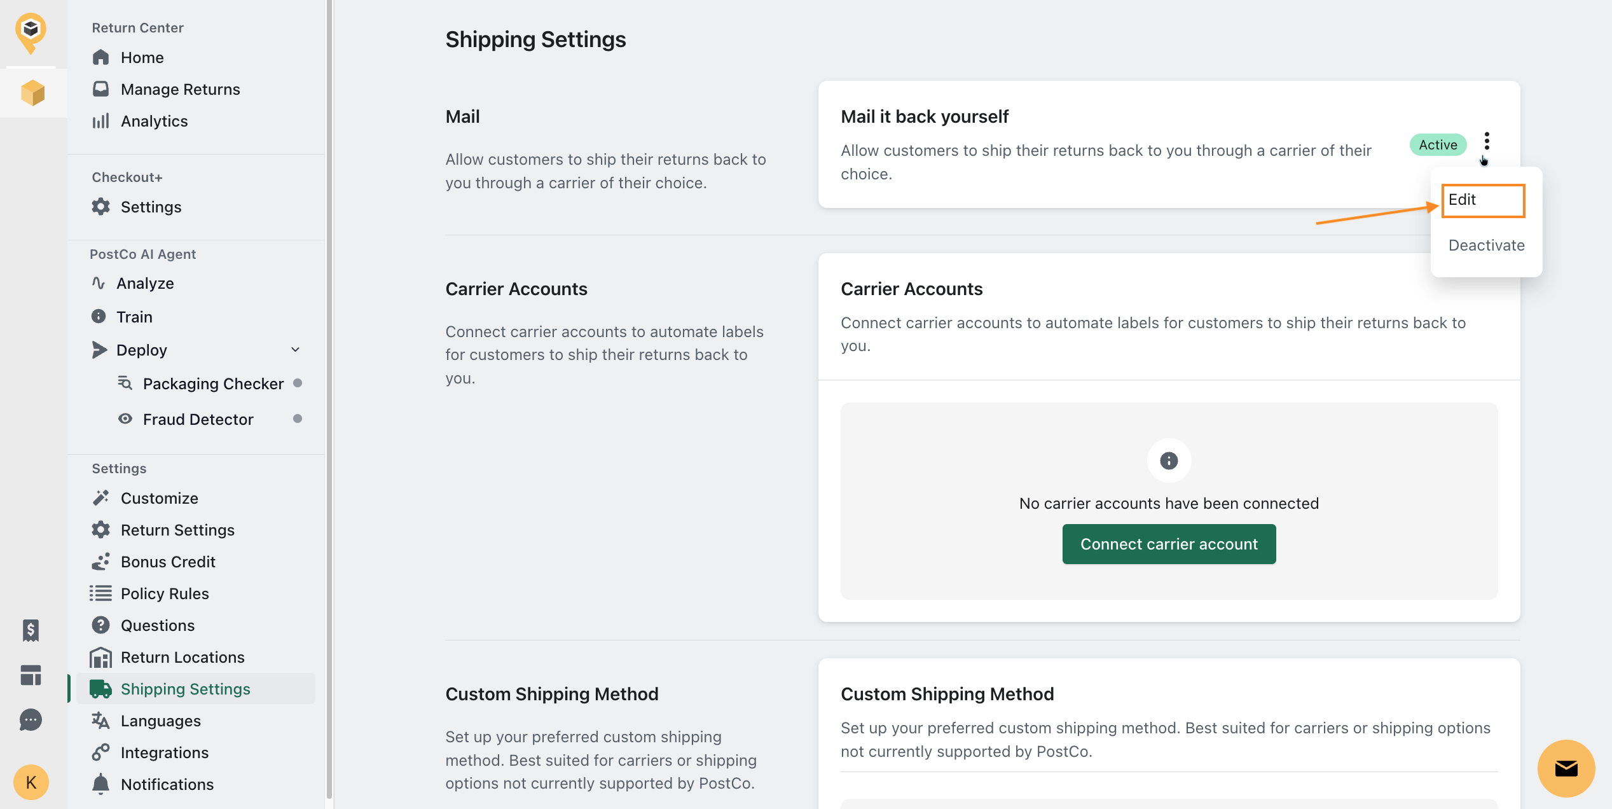Click the billing receipt icon in left rail

pyautogui.click(x=31, y=630)
